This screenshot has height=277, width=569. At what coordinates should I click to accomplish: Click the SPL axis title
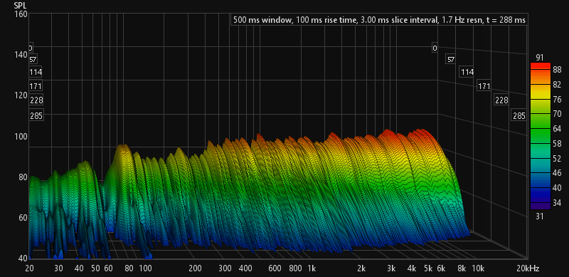20,6
